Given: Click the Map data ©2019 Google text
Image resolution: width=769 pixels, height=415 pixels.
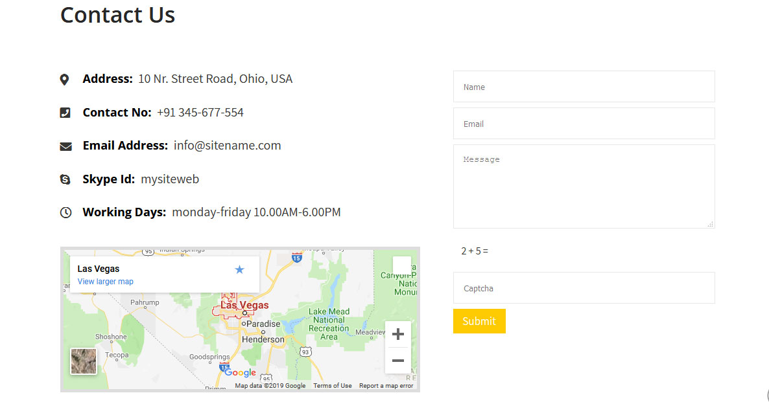Looking at the screenshot, I should point(270,386).
